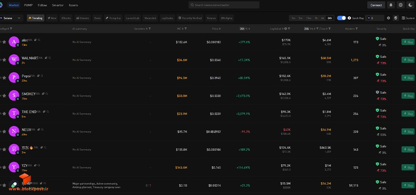
Task: Filter the Age column header
Action: tap(11, 28)
